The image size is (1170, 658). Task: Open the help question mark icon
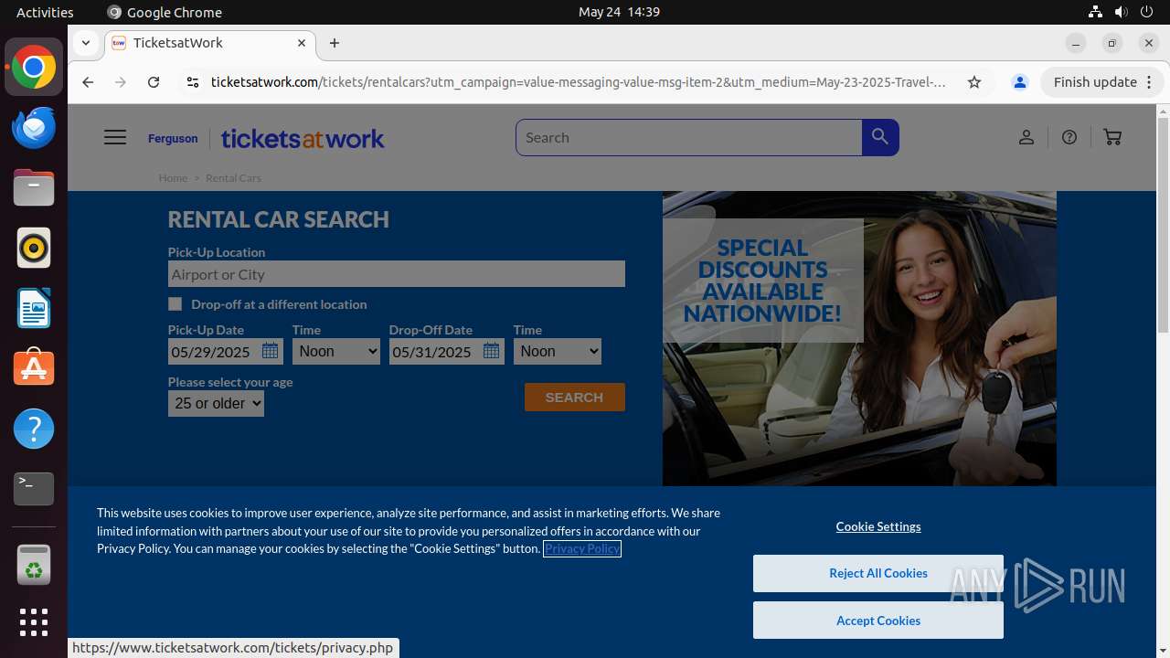point(1069,137)
